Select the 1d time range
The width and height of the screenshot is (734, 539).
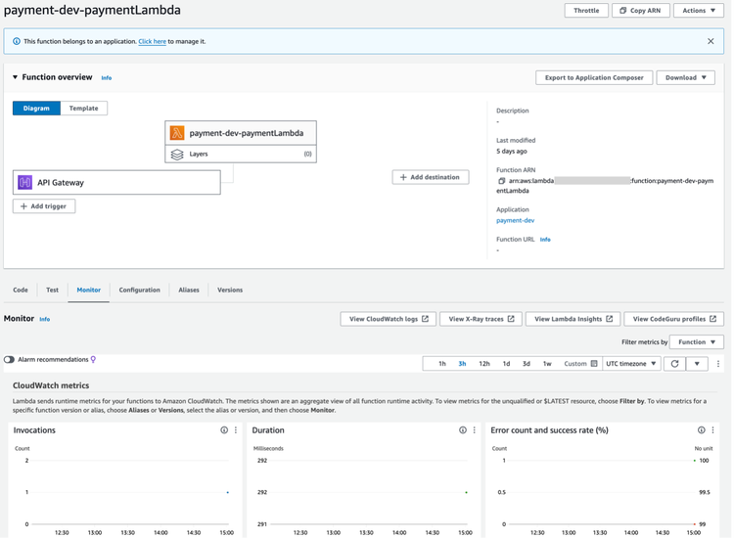tap(506, 364)
